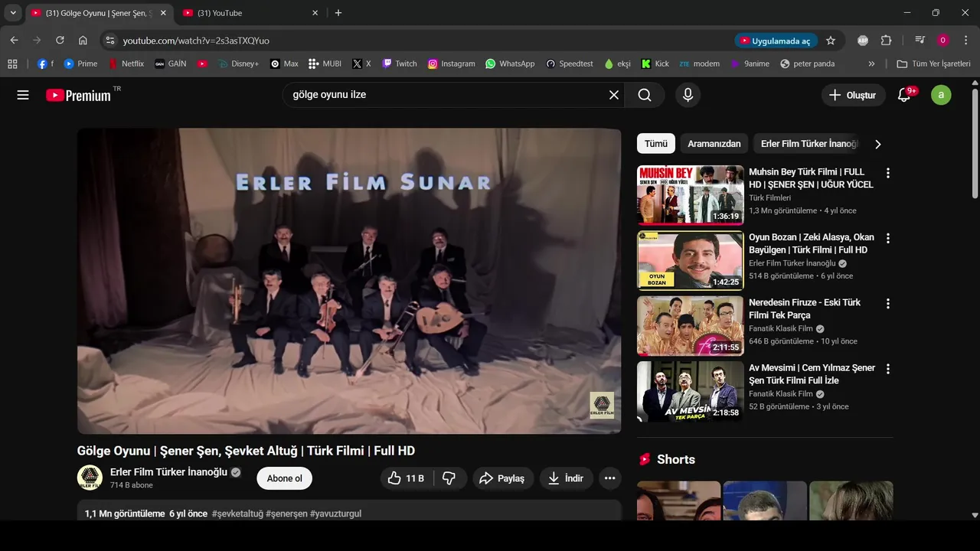
Task: Open the tab search dropdown
Action: coord(13,13)
